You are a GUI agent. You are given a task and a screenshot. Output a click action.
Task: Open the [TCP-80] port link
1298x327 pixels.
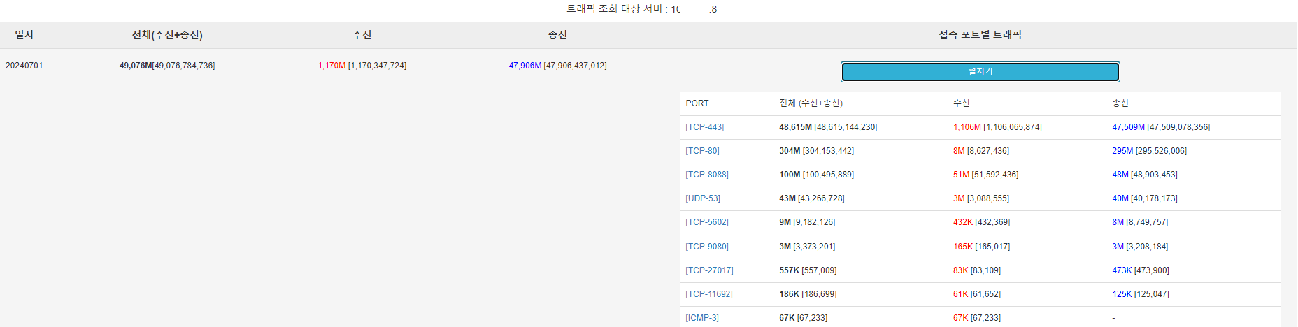[x=702, y=151]
